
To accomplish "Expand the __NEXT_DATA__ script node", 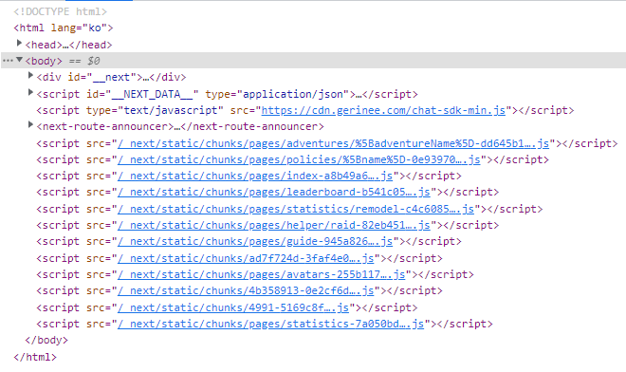I will pos(30,92).
